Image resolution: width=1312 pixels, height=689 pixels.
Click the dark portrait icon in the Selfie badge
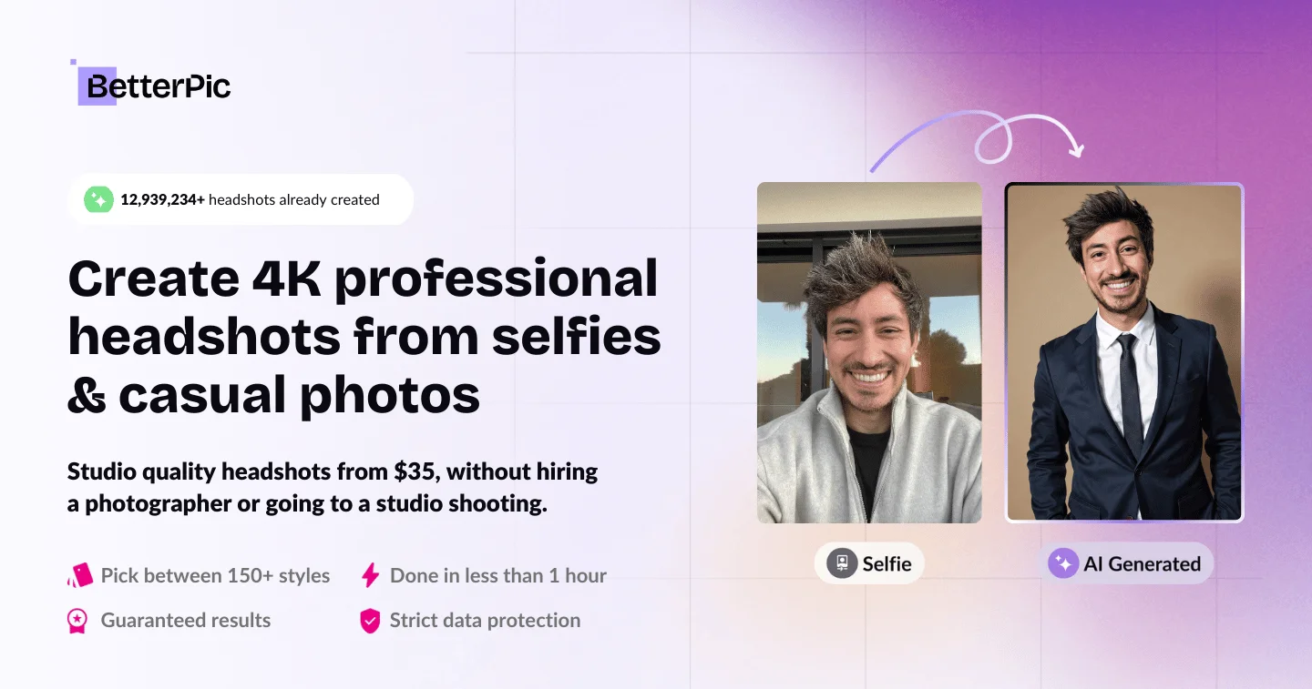(842, 563)
